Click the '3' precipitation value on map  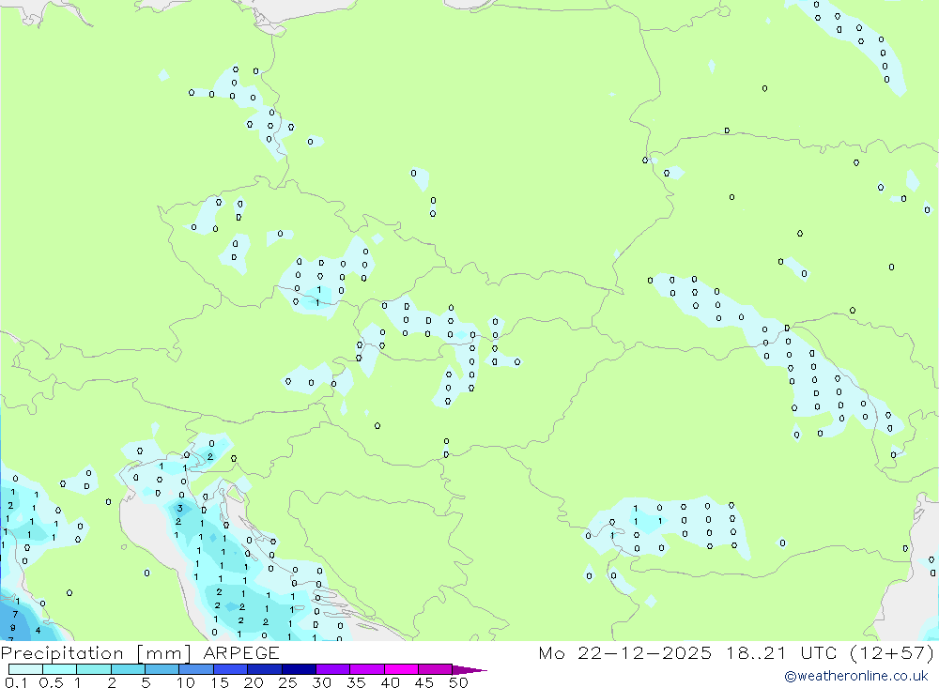coord(179,509)
